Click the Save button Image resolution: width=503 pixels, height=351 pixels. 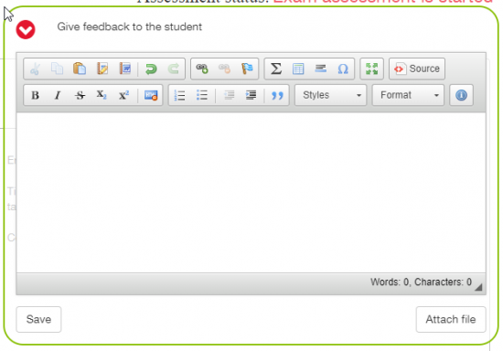pos(38,319)
